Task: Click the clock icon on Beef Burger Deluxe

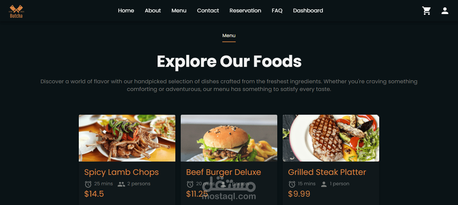Action: pyautogui.click(x=190, y=184)
